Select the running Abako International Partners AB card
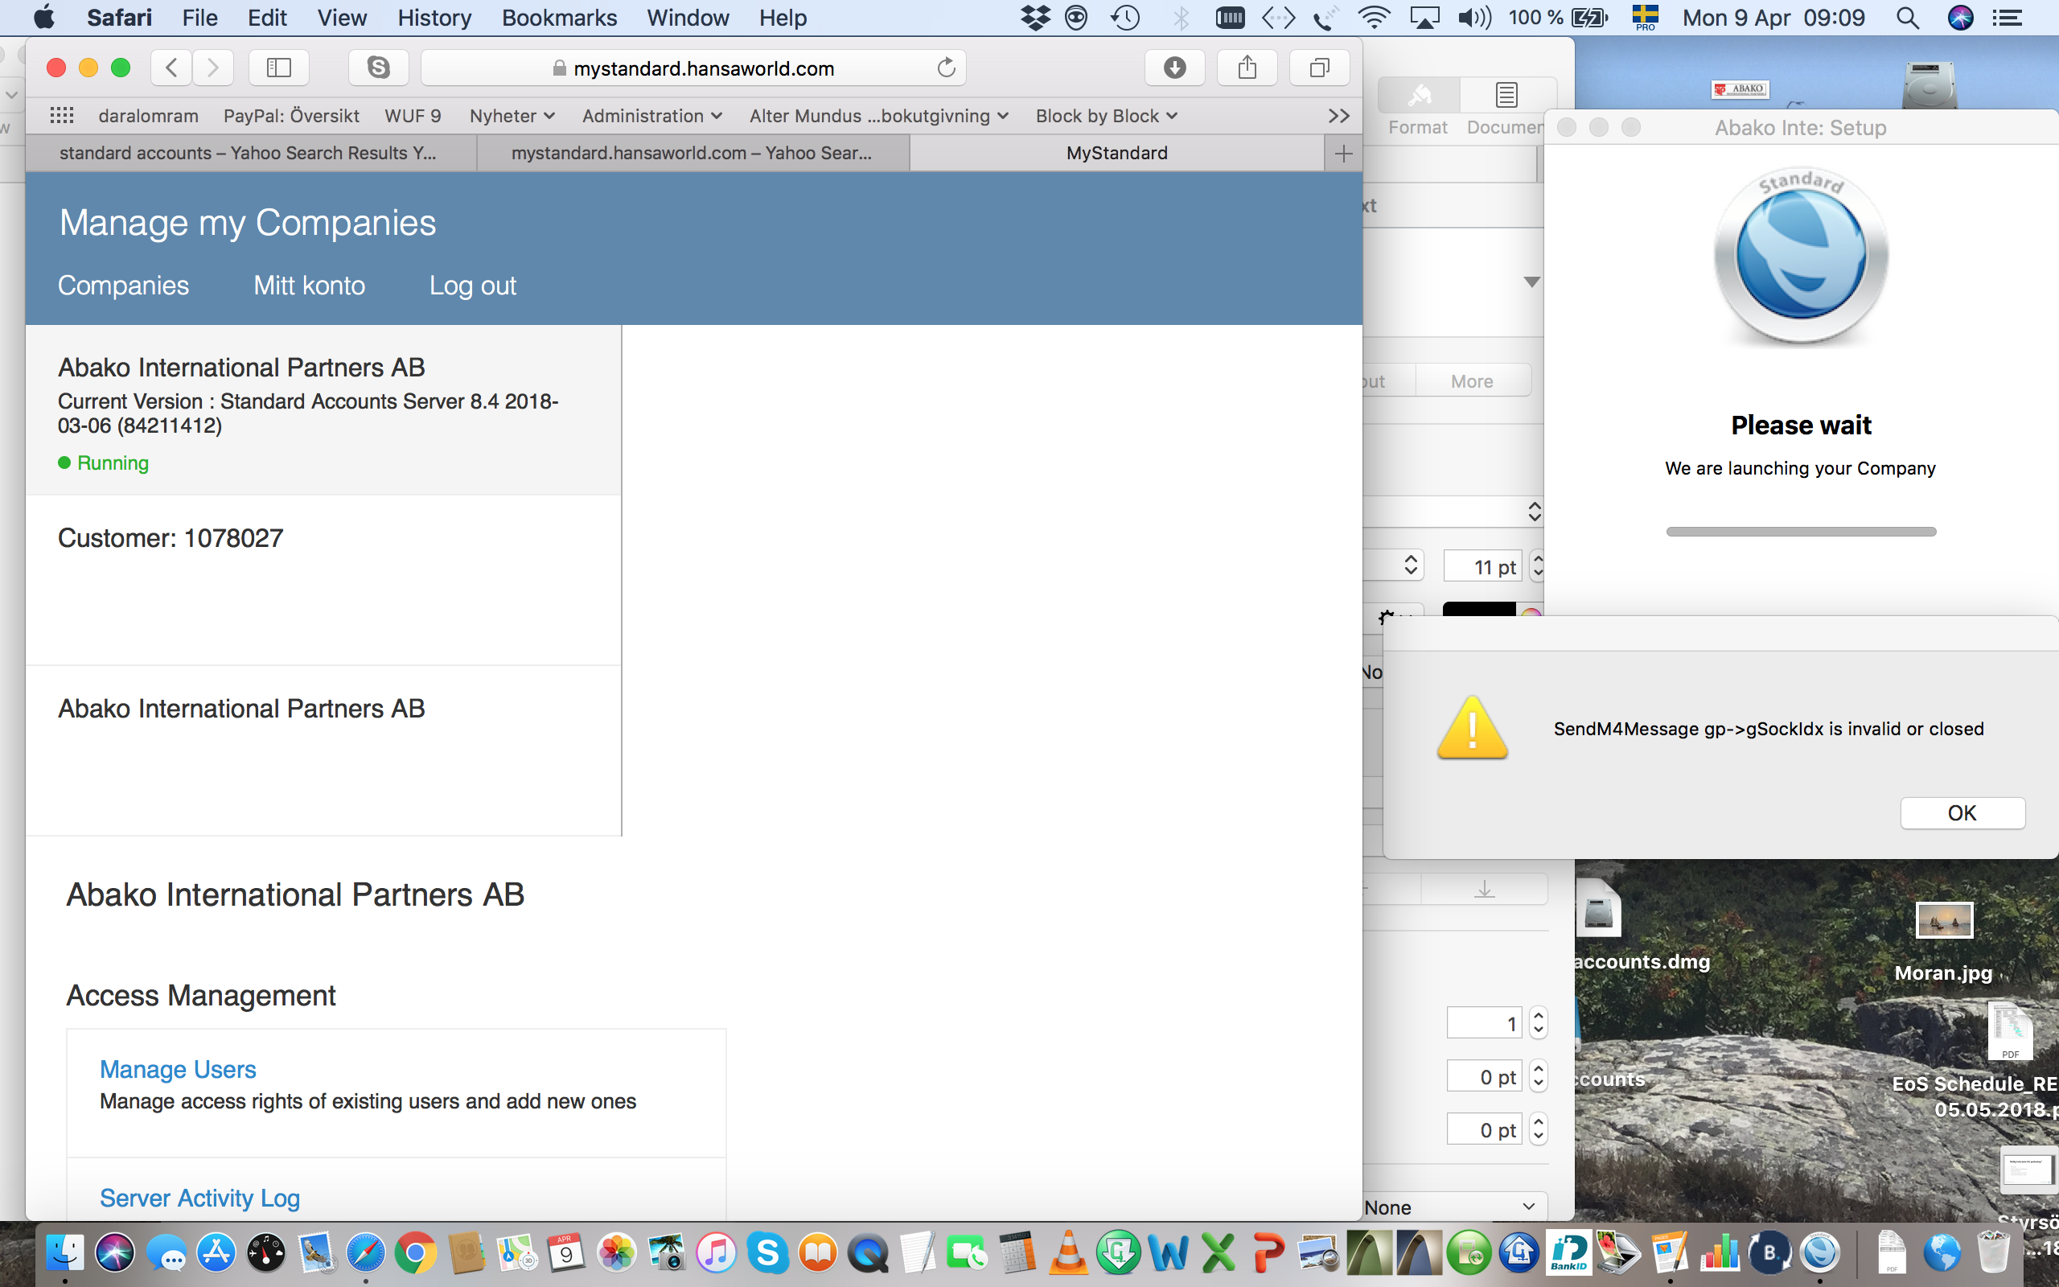 [x=323, y=410]
